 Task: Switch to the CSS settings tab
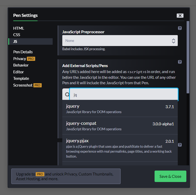17,35
